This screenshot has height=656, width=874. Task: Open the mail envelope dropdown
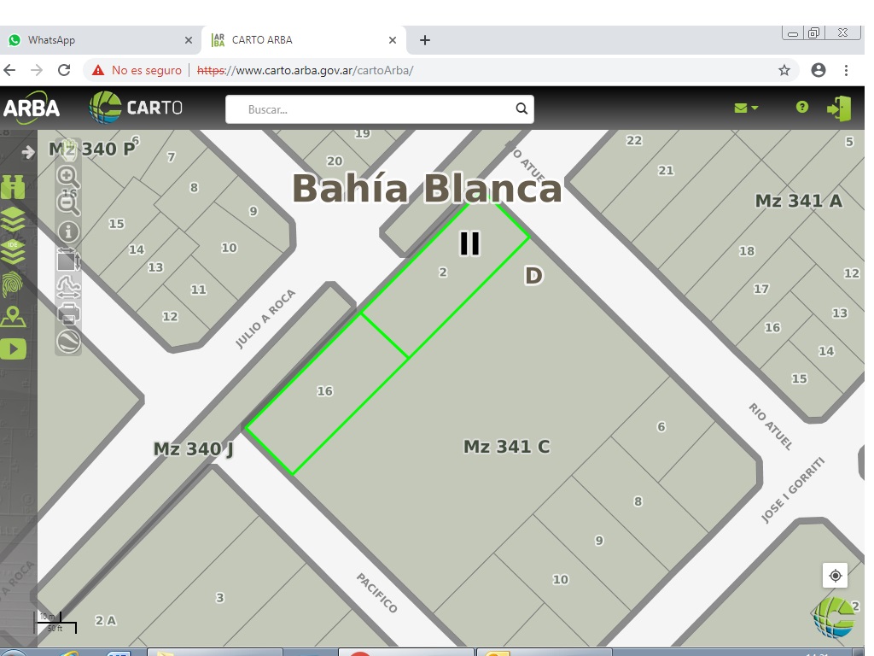click(746, 108)
